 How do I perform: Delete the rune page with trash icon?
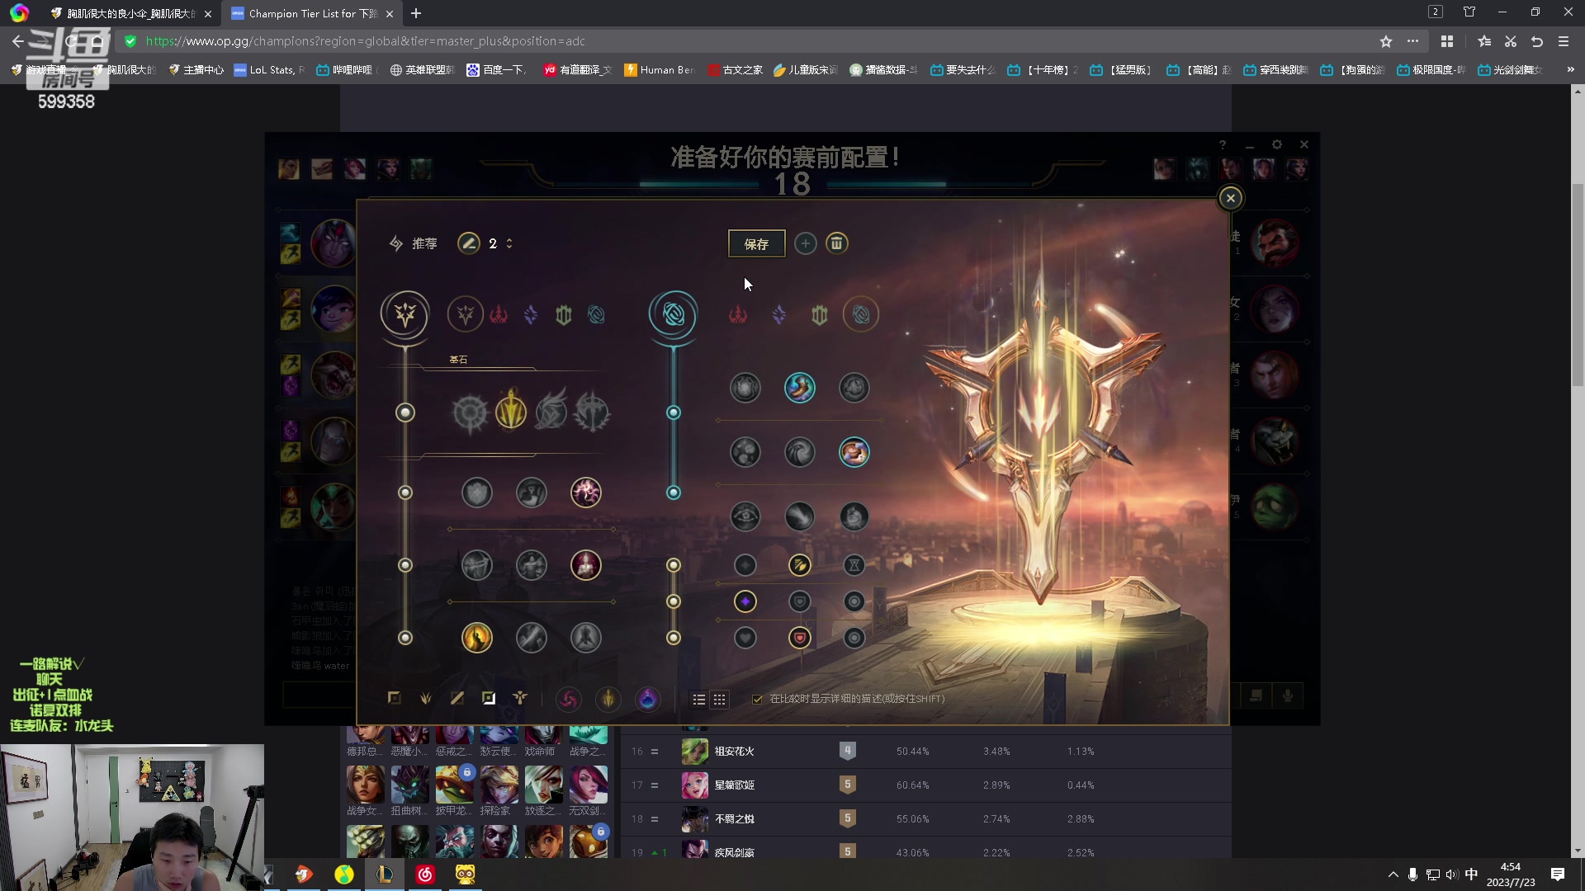tap(836, 243)
